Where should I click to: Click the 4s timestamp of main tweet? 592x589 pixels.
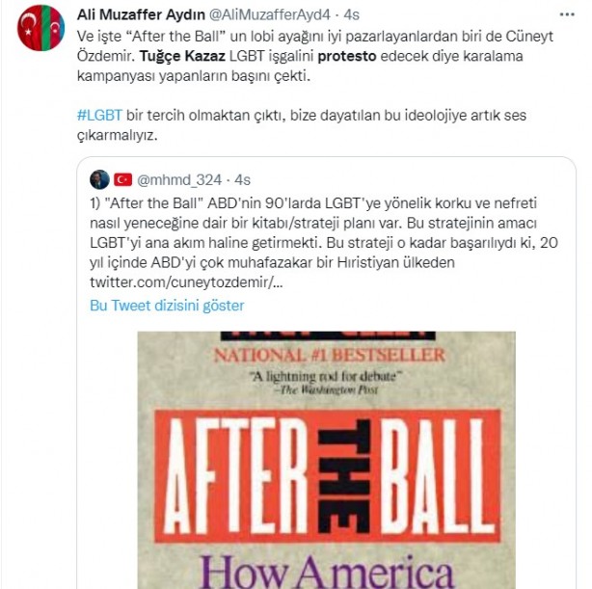click(352, 14)
